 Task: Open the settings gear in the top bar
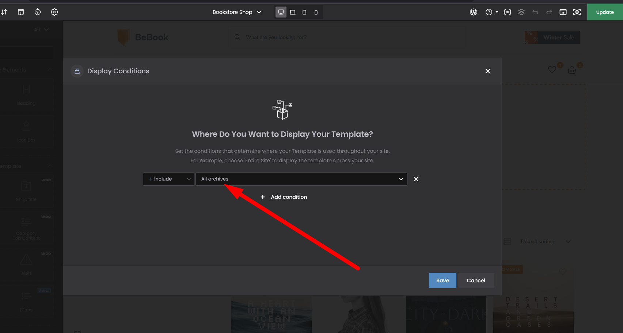click(54, 12)
